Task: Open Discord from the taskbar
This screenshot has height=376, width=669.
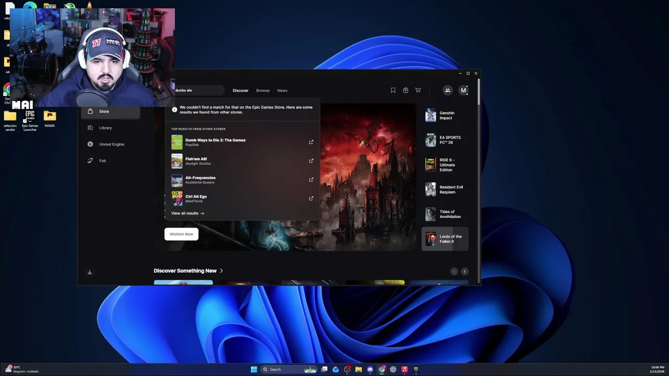Action: pos(370,369)
